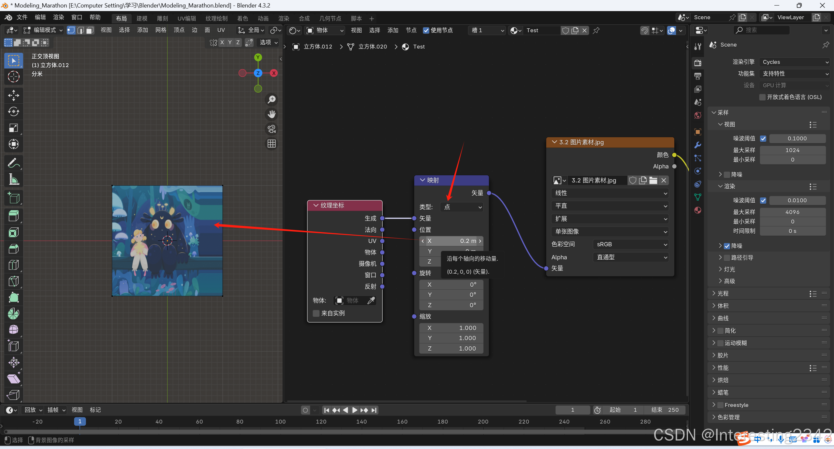Click the hand pan view icon

point(271,114)
